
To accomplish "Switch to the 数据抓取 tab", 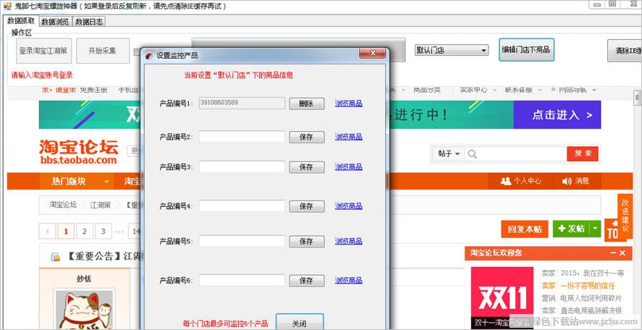I will coord(21,21).
